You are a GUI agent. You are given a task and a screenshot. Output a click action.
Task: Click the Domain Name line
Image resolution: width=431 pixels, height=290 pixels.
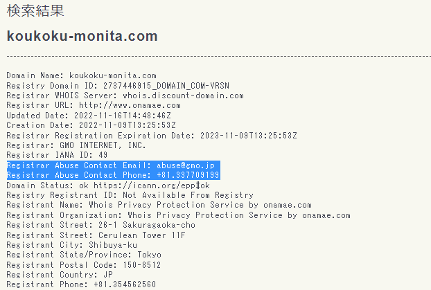click(81, 75)
